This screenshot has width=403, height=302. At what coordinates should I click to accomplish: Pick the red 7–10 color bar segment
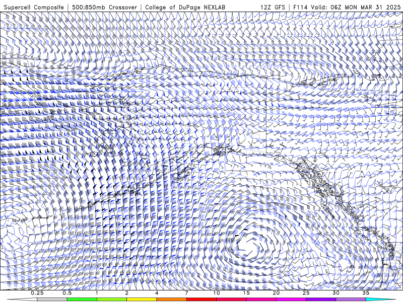click(x=201, y=299)
